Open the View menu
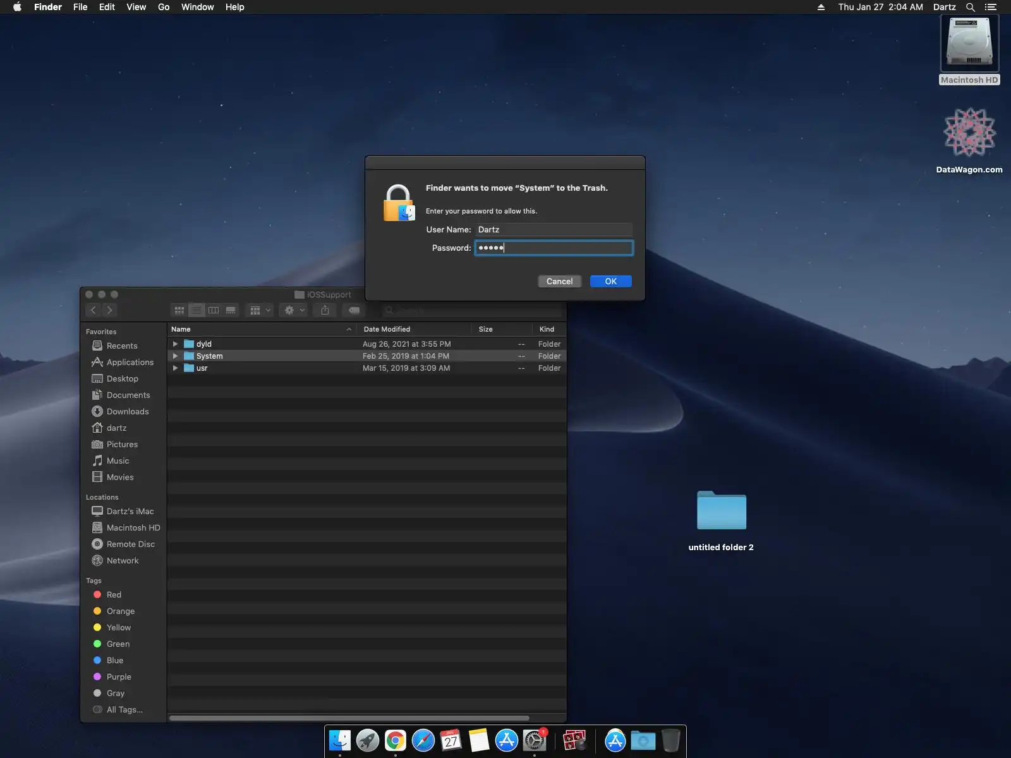 [x=136, y=7]
